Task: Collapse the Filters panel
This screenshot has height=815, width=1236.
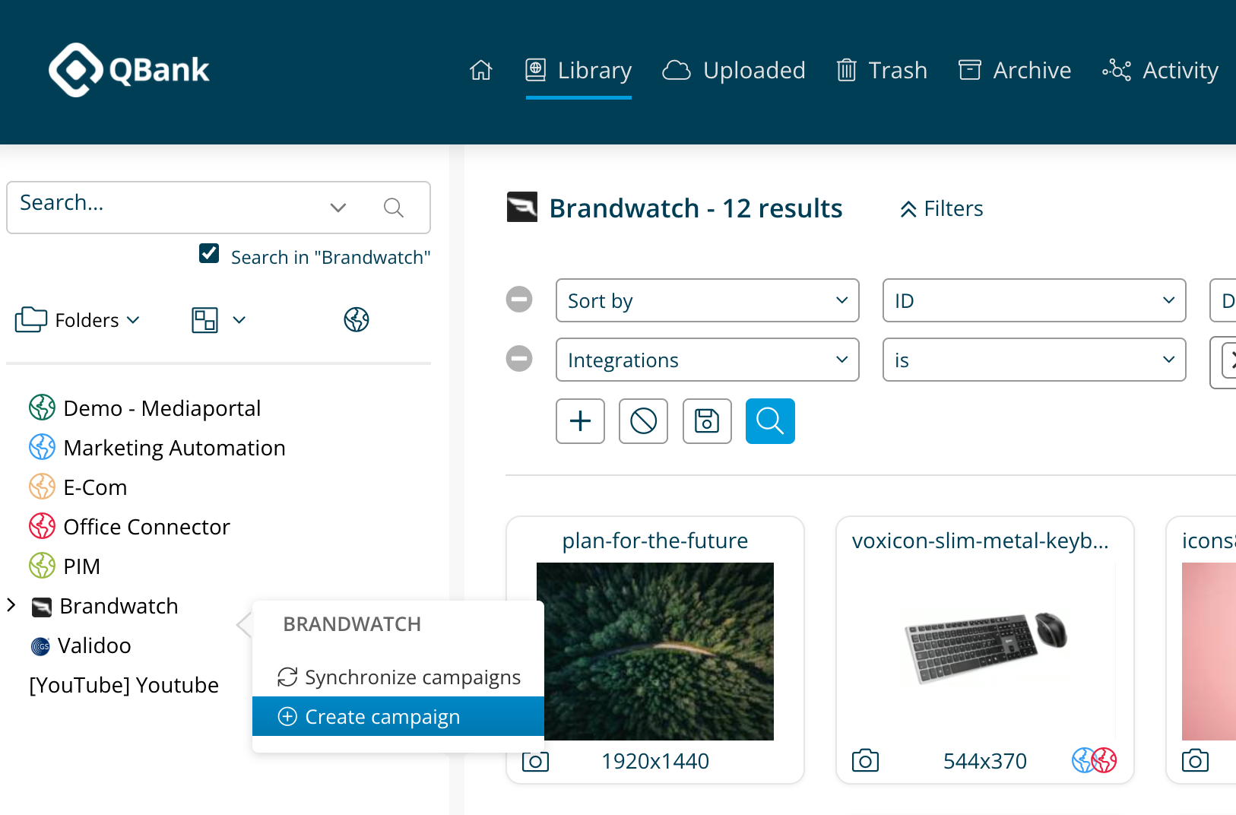Action: click(941, 208)
